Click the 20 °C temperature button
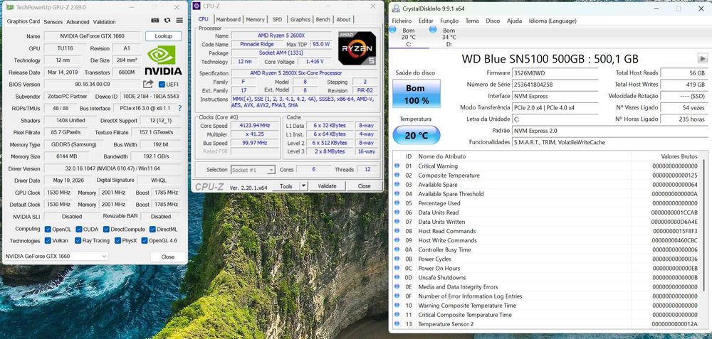This screenshot has height=339, width=712. (x=417, y=135)
